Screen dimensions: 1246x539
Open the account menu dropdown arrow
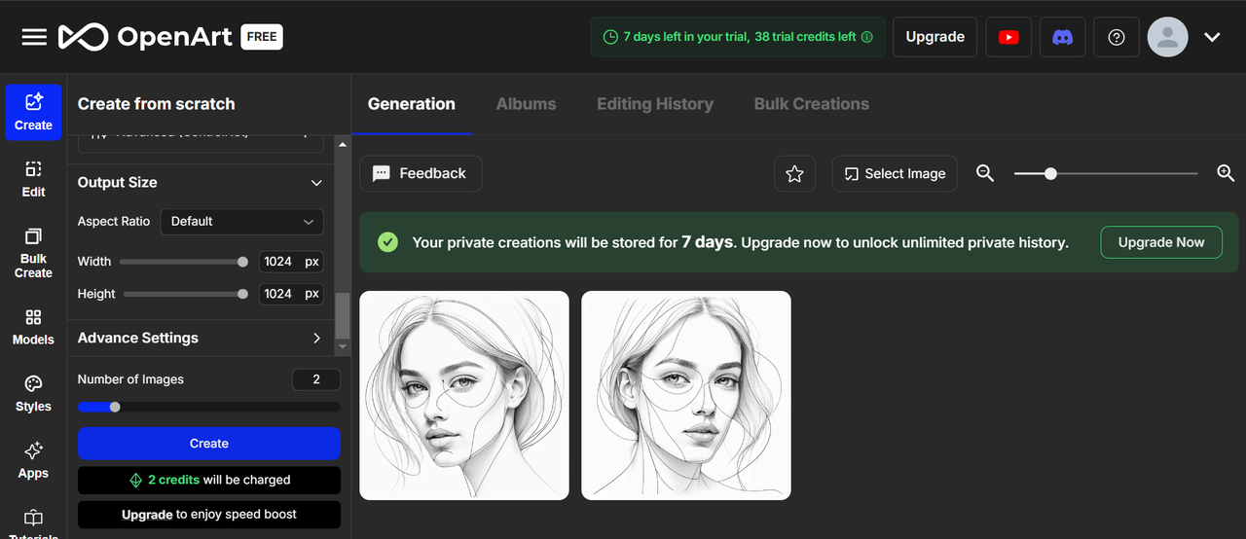pos(1212,37)
